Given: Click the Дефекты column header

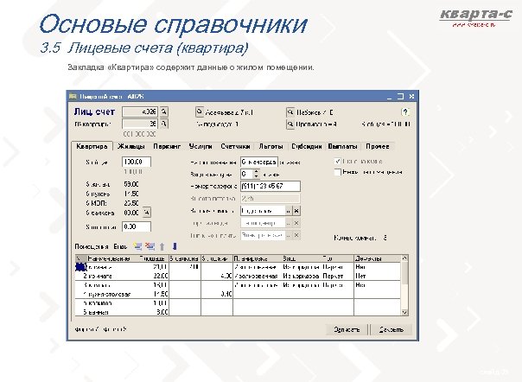Looking at the screenshot, I should 377,258.
